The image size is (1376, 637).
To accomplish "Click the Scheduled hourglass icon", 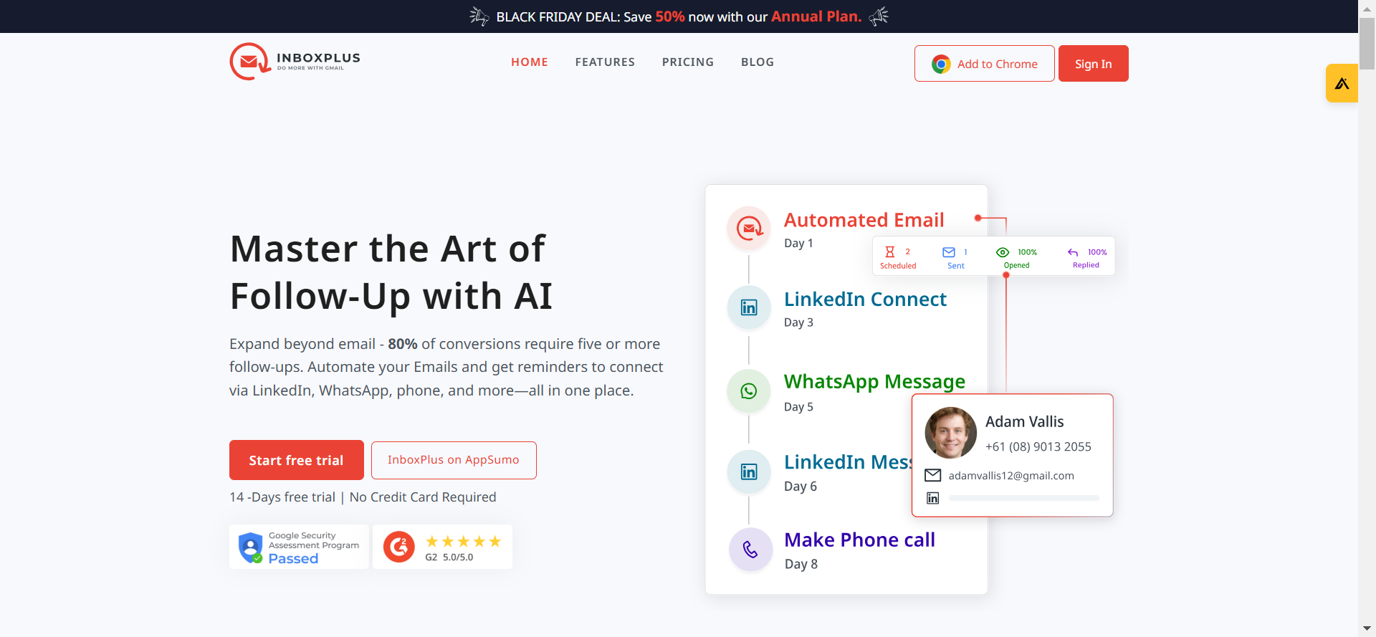I will pos(889,252).
